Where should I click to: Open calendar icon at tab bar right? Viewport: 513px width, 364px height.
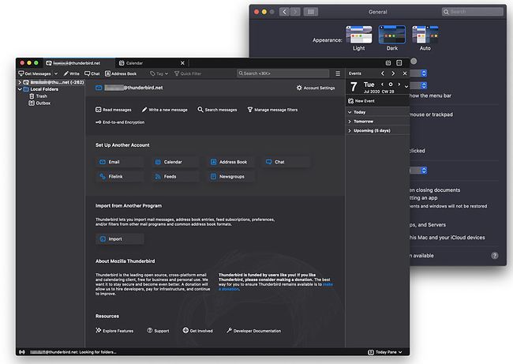pos(388,63)
